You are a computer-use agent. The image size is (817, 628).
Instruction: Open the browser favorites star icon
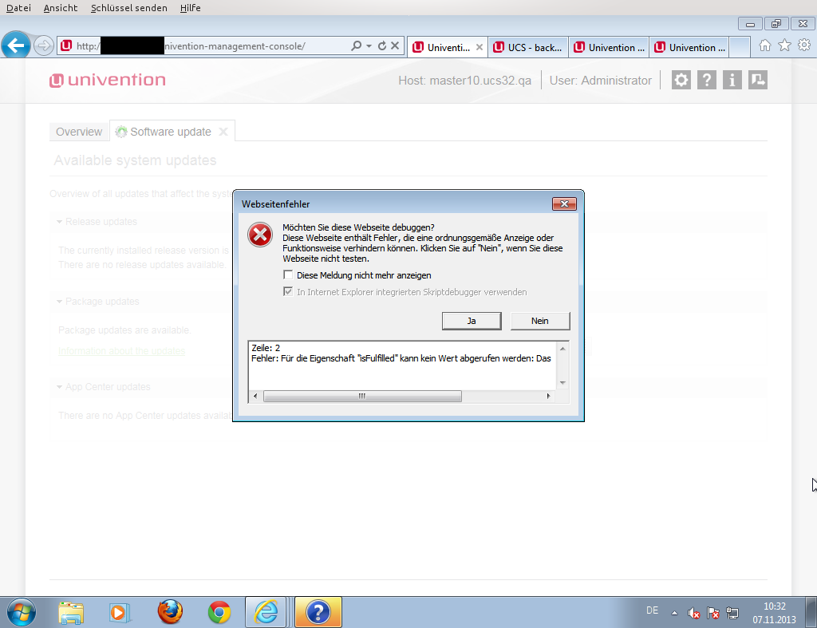coord(784,45)
